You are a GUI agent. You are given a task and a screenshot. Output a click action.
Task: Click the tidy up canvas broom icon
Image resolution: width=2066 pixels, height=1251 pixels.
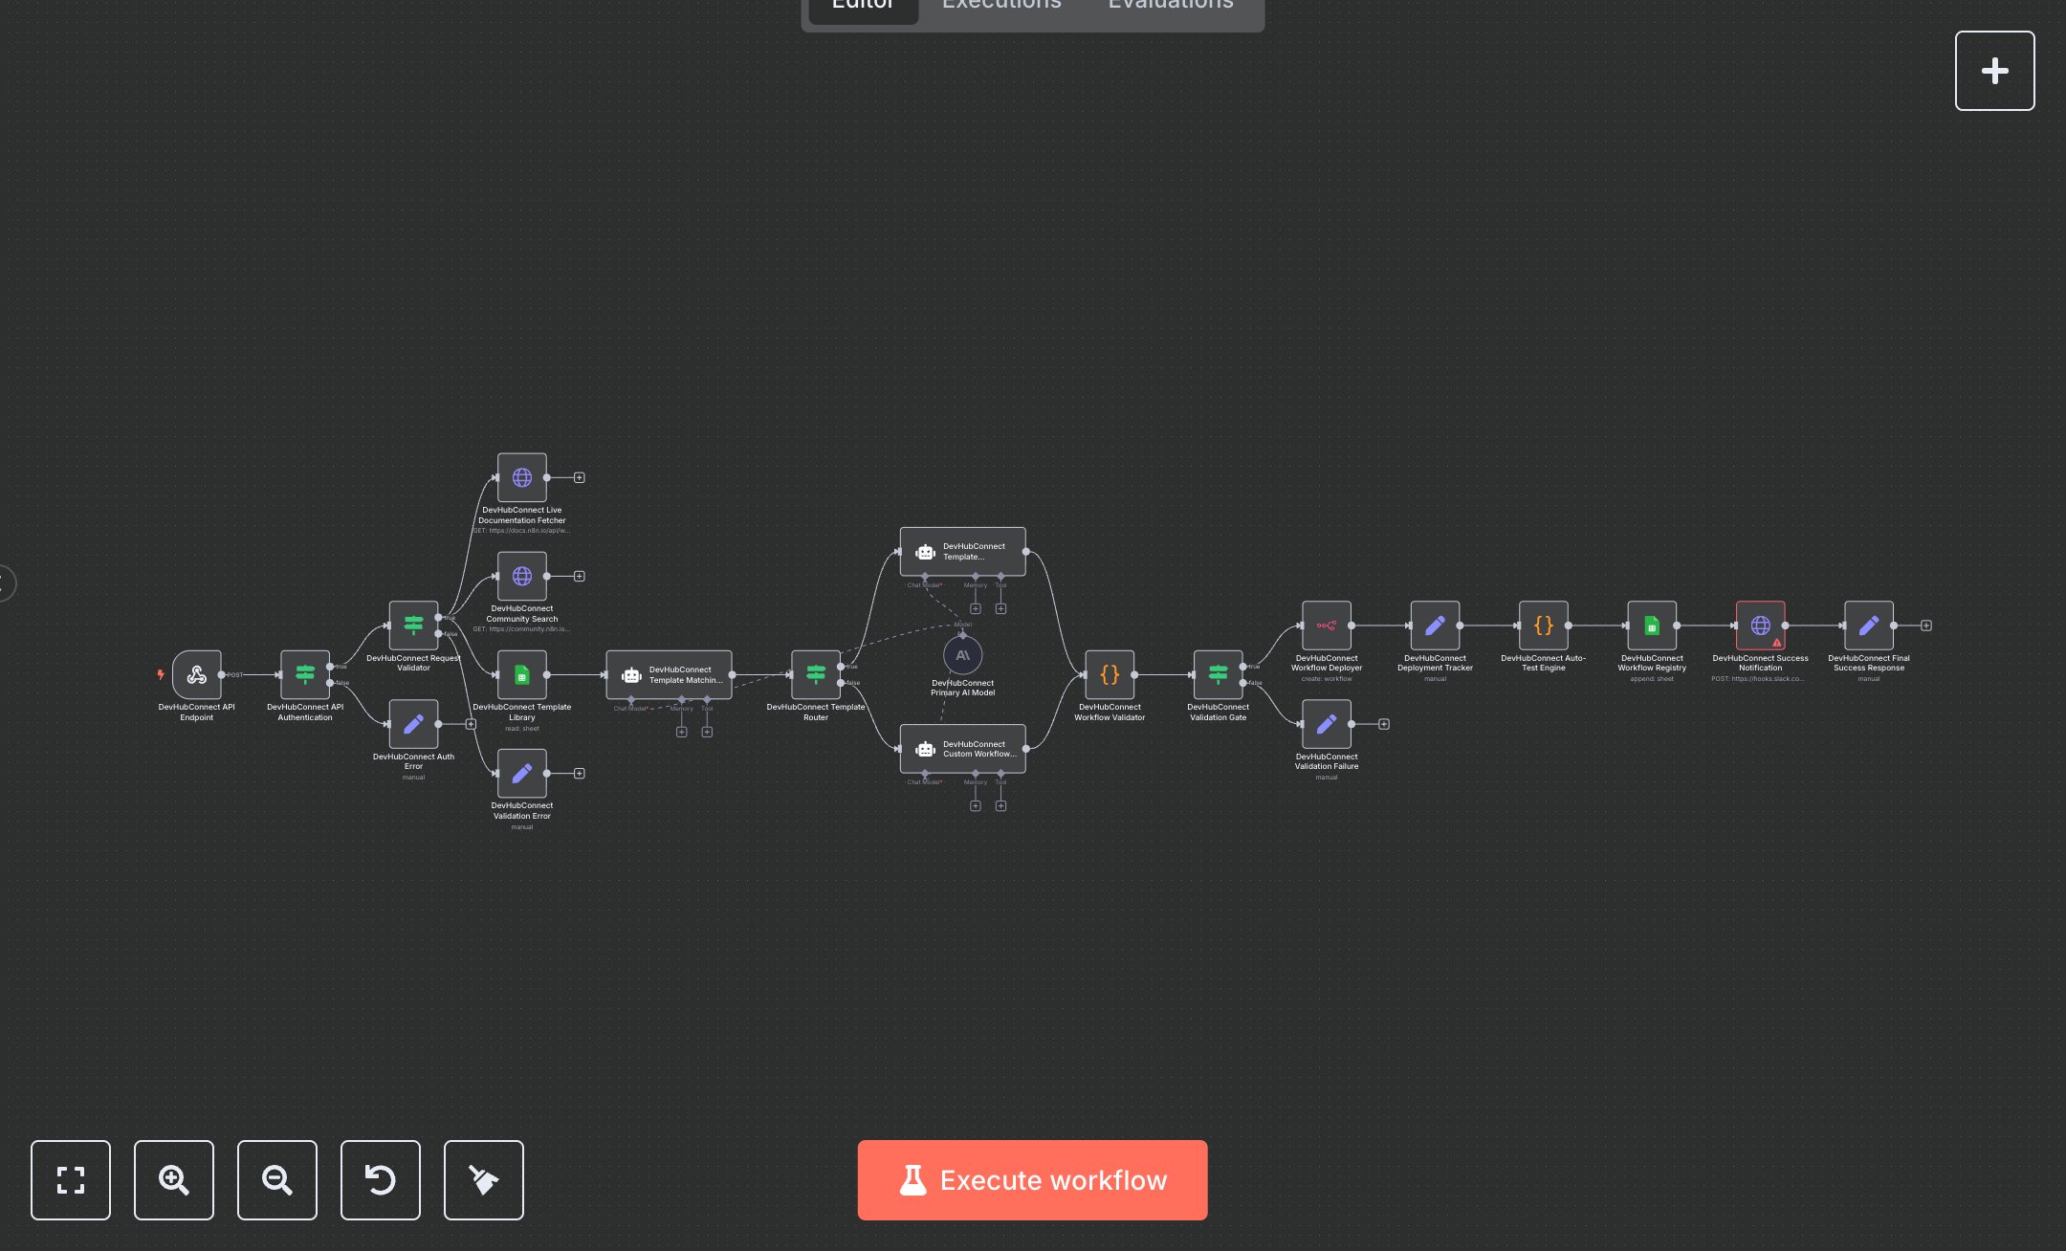[x=483, y=1180]
